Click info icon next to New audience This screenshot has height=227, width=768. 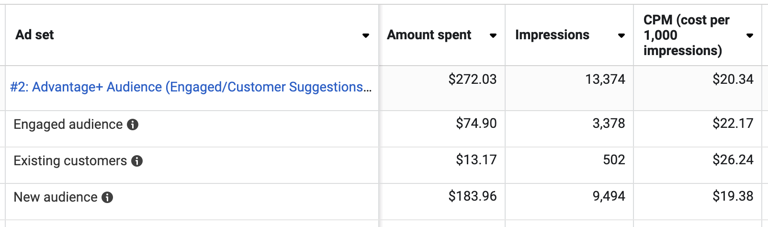107,197
